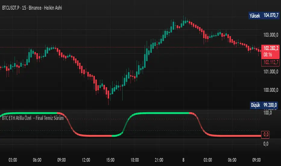
Task: Click the indicator value label 0,0 in red box
Action: pyautogui.click(x=266, y=135)
